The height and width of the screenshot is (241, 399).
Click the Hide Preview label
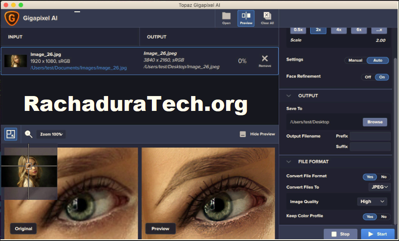pos(262,134)
